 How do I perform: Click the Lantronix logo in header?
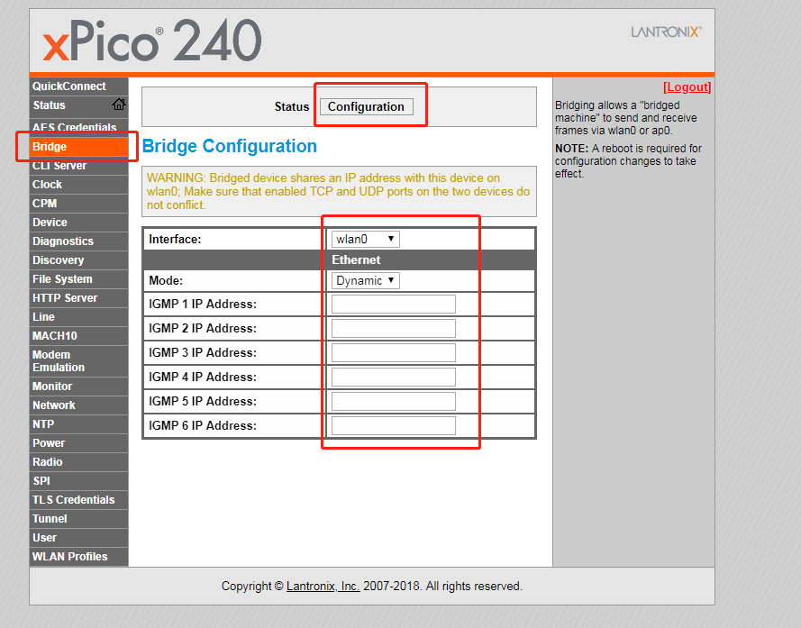(666, 32)
